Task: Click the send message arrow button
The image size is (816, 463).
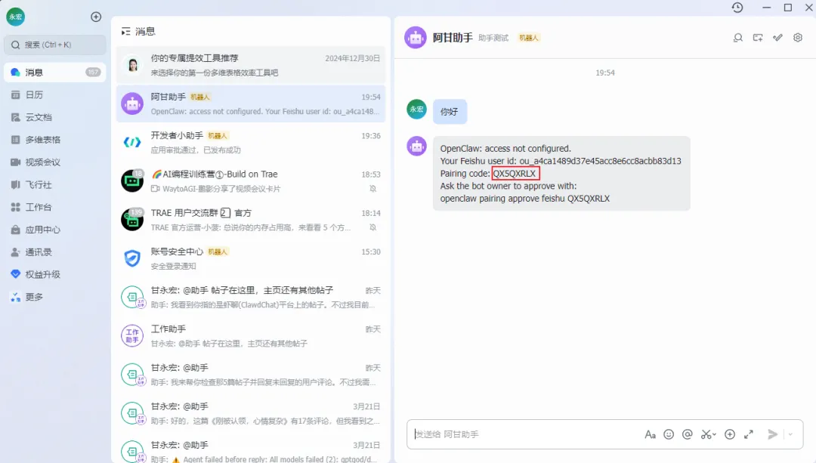Action: (x=773, y=434)
